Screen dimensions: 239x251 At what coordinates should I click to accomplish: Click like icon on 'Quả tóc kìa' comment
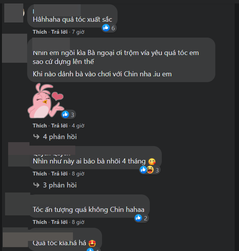tap(90, 249)
